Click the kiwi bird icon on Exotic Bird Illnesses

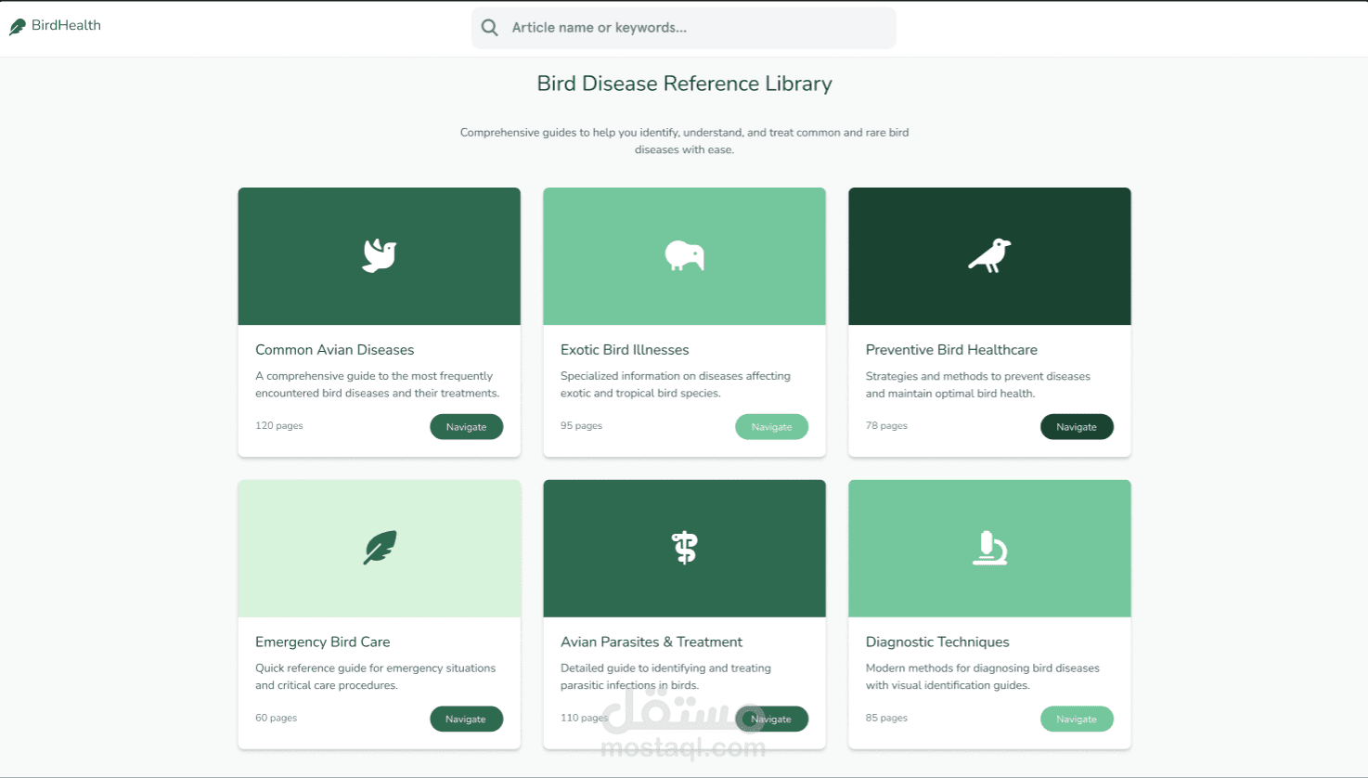[684, 255]
